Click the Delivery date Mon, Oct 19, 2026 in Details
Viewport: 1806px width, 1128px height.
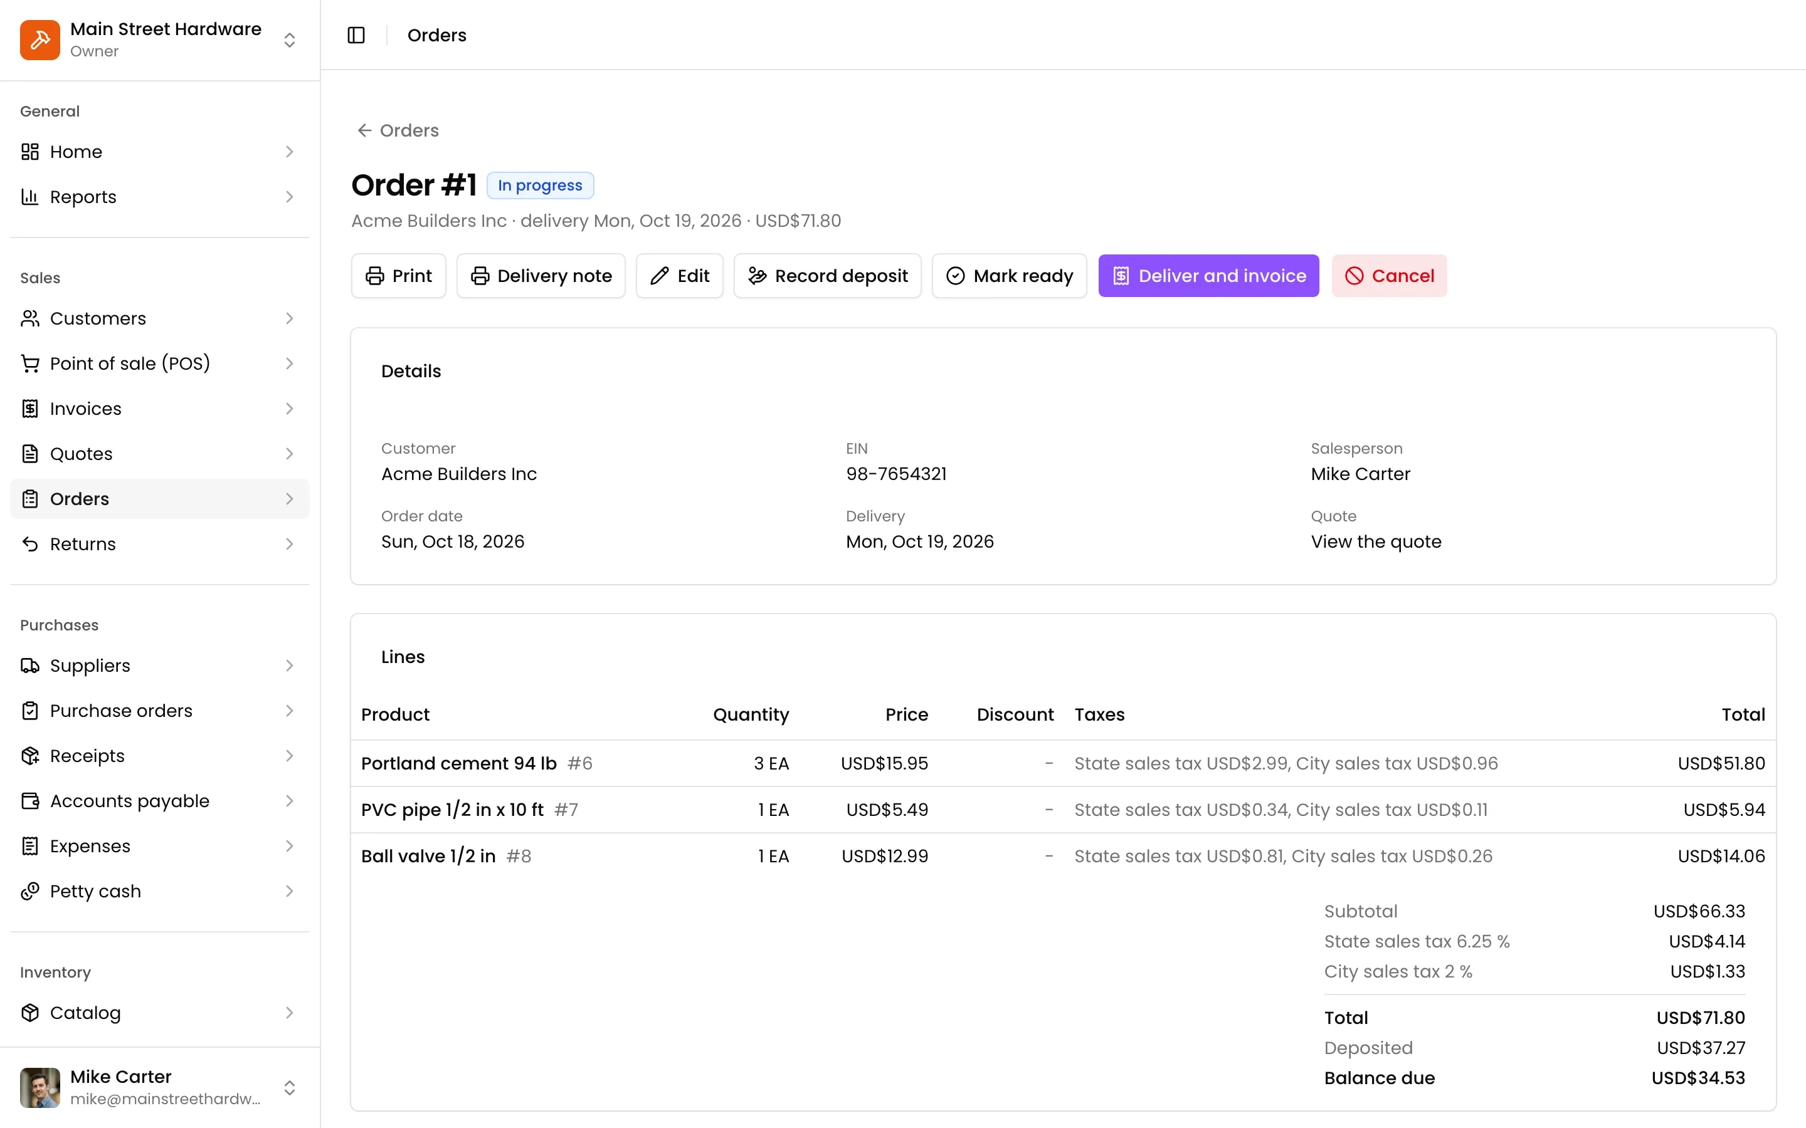click(919, 541)
